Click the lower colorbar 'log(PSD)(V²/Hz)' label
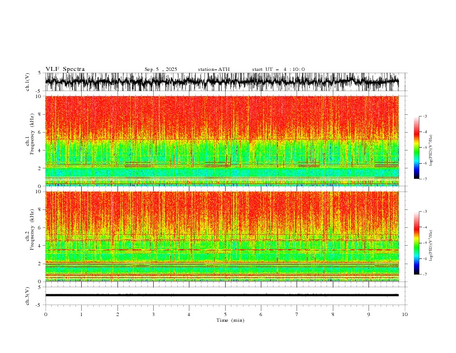The height and width of the screenshot is (353, 456). (431, 246)
